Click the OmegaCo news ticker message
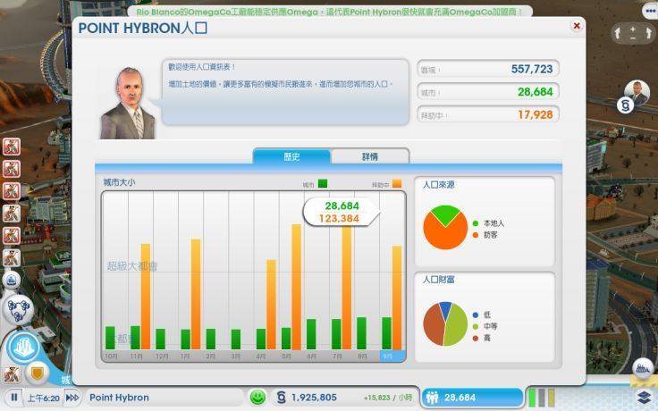Screen dimensions: 658x411 [x=329, y=12]
